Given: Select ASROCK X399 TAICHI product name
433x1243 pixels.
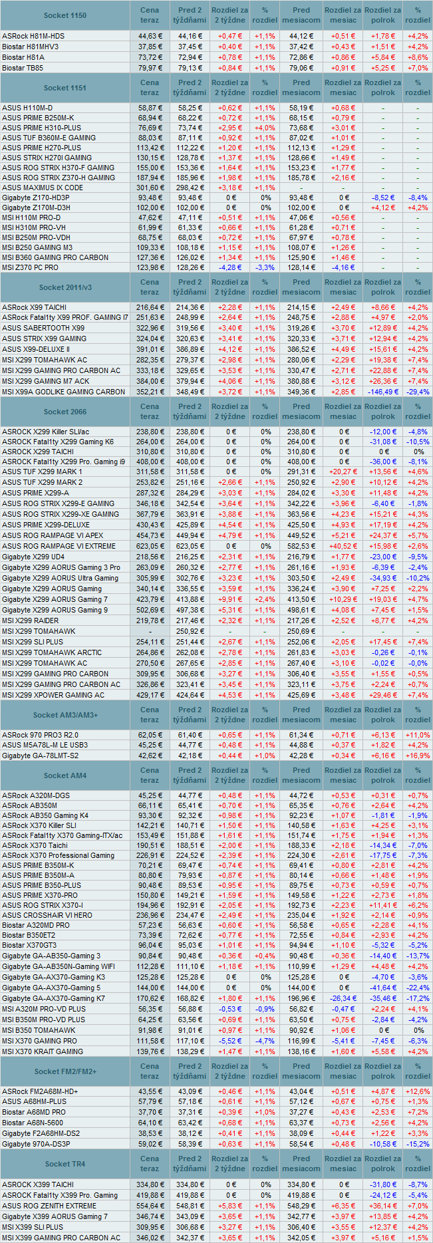Looking at the screenshot, I should [x=38, y=1184].
